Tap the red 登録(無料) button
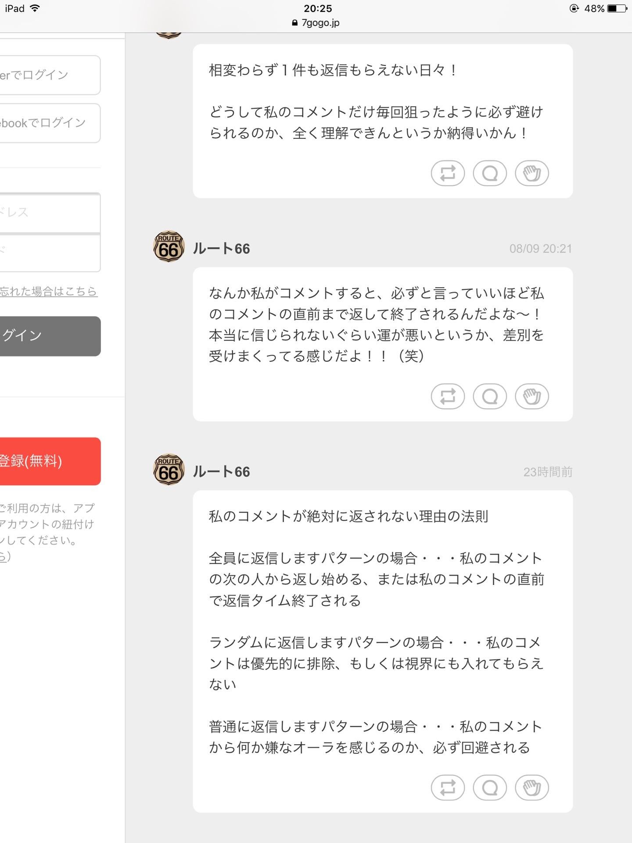632x843 pixels. click(50, 461)
